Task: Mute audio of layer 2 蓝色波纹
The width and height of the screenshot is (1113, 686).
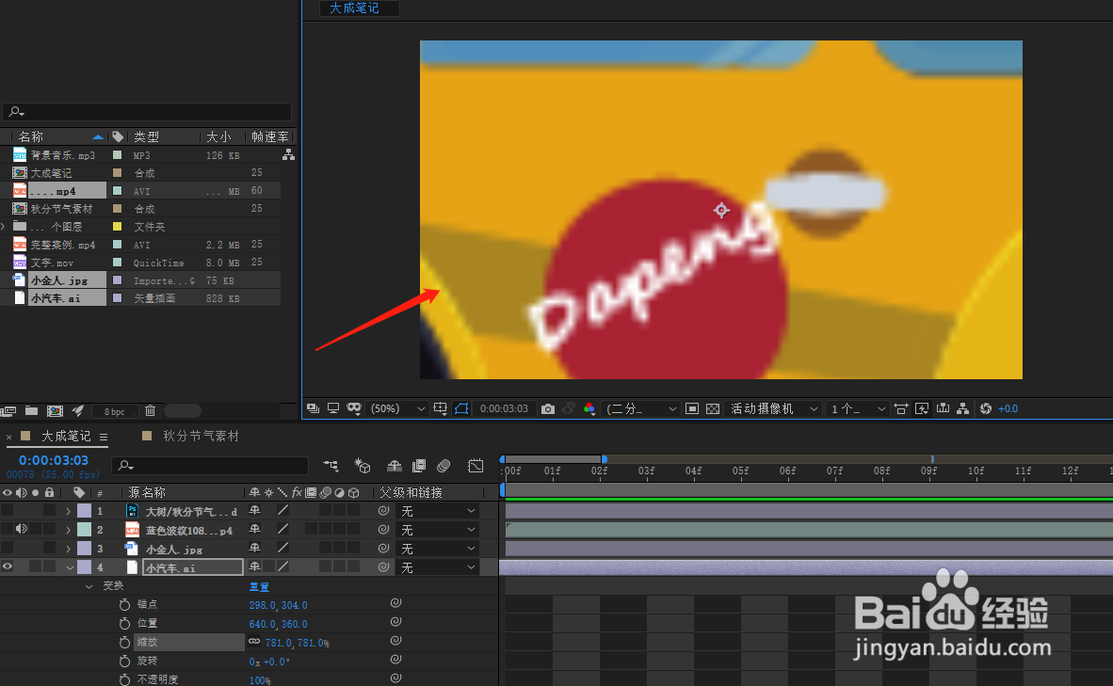Action: (x=22, y=529)
